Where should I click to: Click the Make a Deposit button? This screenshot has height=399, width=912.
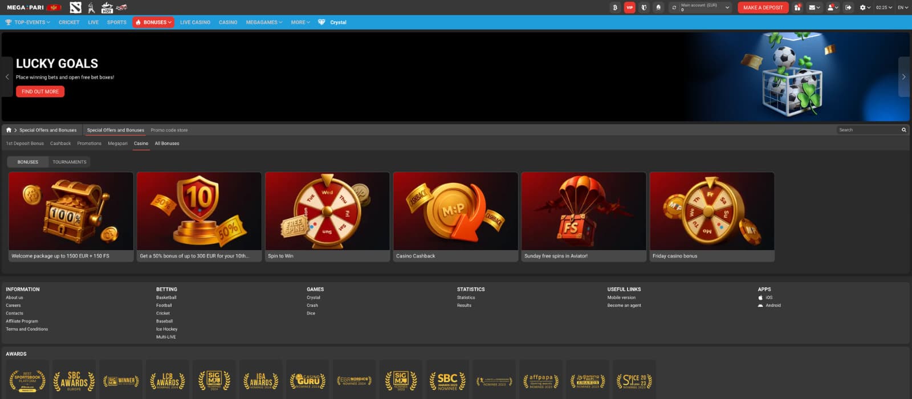coord(763,7)
